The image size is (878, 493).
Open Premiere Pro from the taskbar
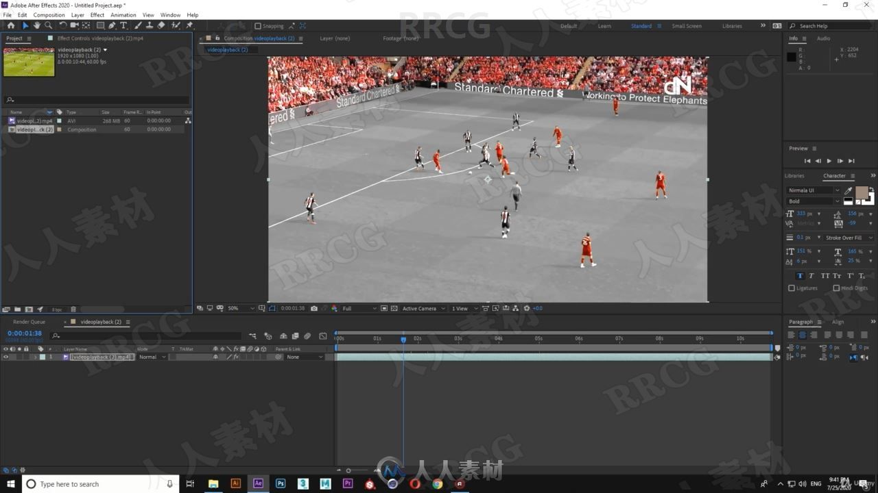(348, 483)
